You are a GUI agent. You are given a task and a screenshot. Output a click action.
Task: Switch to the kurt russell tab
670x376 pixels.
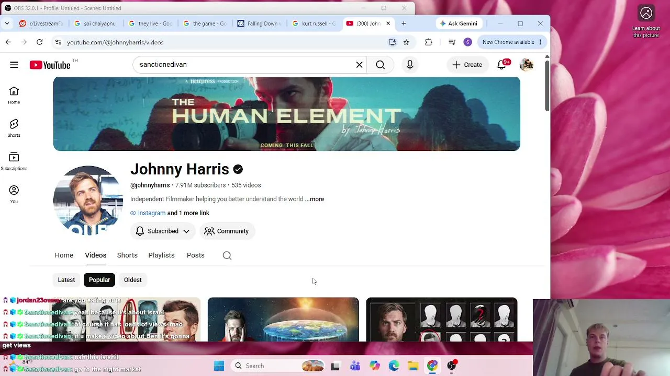pyautogui.click(x=314, y=23)
